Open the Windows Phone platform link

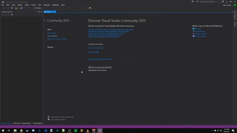[200, 36]
